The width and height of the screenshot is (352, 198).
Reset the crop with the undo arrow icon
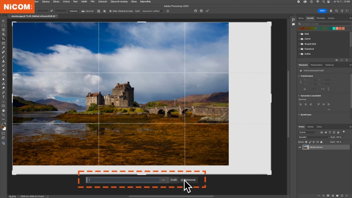click(195, 11)
